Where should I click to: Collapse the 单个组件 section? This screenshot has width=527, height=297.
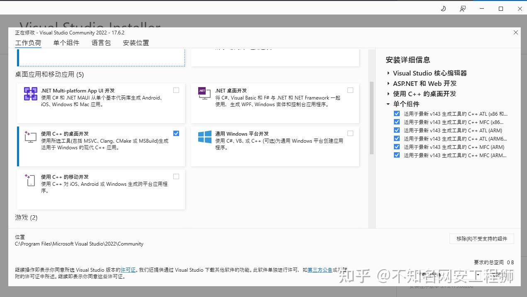[389, 104]
